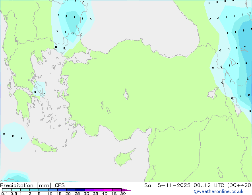Select the 5–10 mm legend color box
Screen dimensions: 252x195
point(43,190)
